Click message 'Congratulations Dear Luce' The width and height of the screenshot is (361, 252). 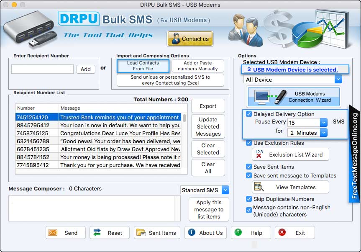pos(120,133)
